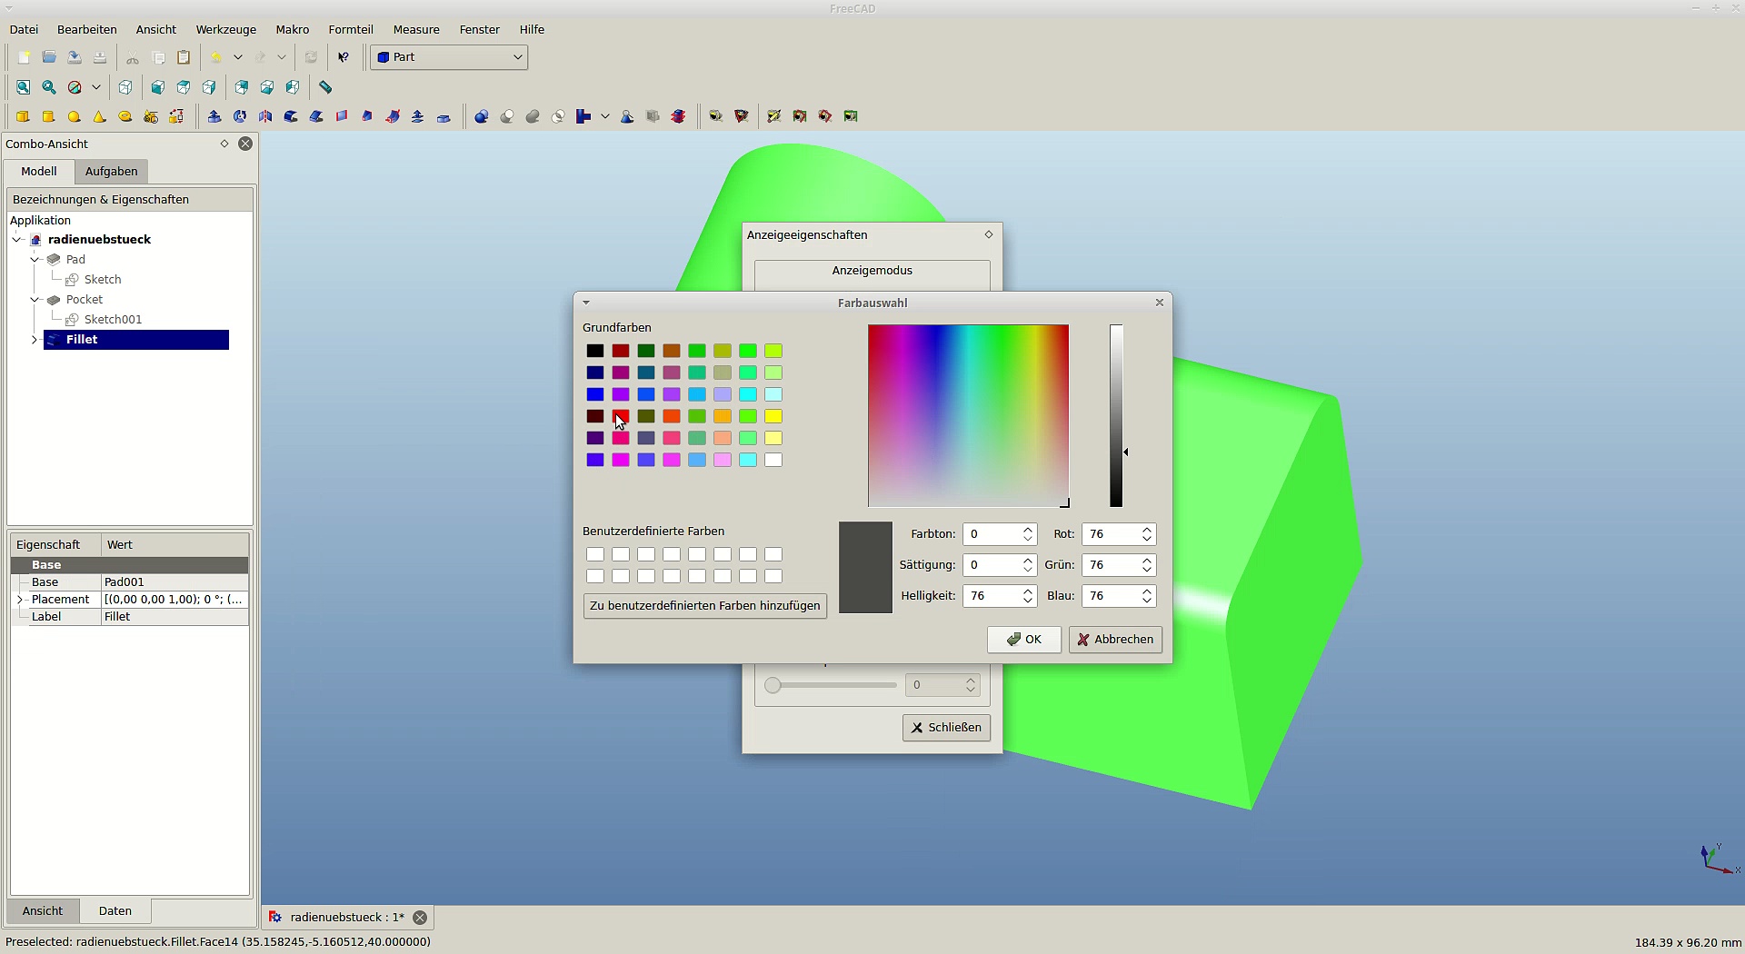Open the Extrude tool in the Part toolbar
The image size is (1745, 954).
point(214,116)
